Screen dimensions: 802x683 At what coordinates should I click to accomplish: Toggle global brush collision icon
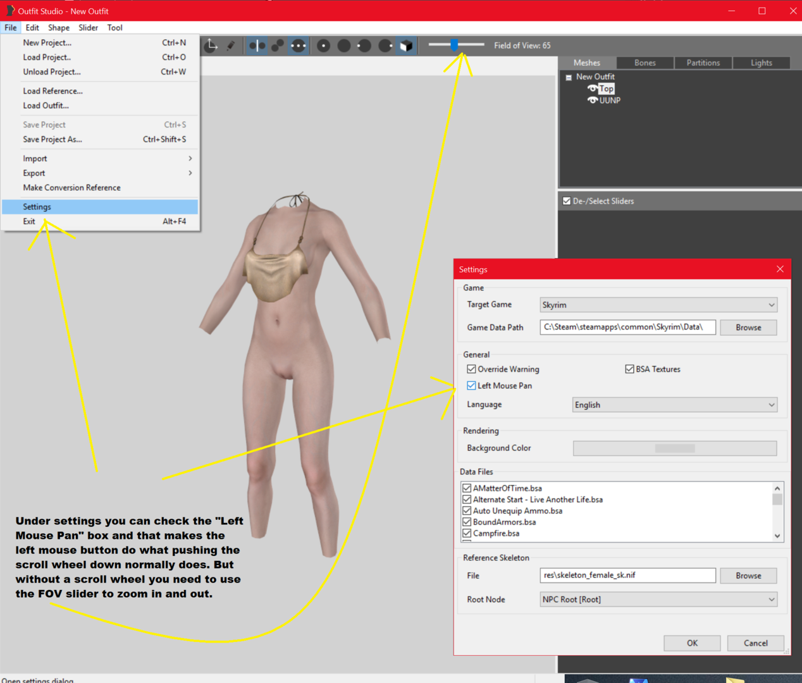click(299, 46)
